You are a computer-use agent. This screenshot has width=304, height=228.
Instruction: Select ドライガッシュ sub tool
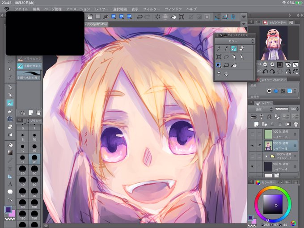[x=29, y=59]
